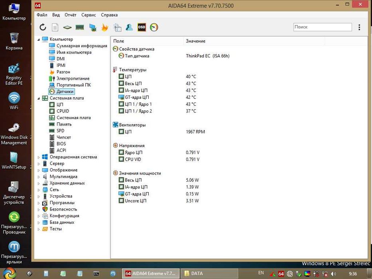This screenshot has width=372, height=279.
Task: Open memory module benchmark icon in toolbar
Action: 80,27
